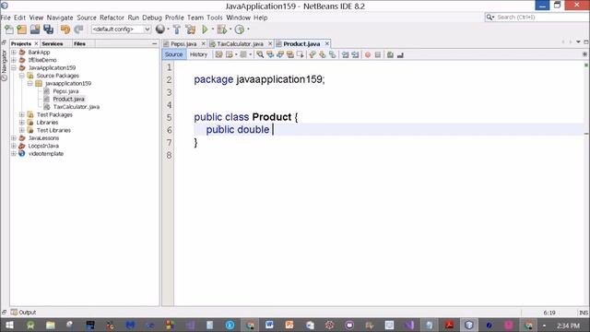The width and height of the screenshot is (590, 332).
Task: Minimize the Projects panel window group
Action: coord(154,43)
